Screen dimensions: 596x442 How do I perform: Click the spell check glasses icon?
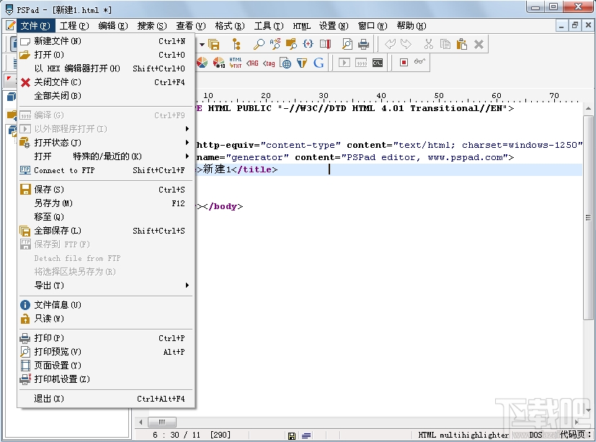419,63
